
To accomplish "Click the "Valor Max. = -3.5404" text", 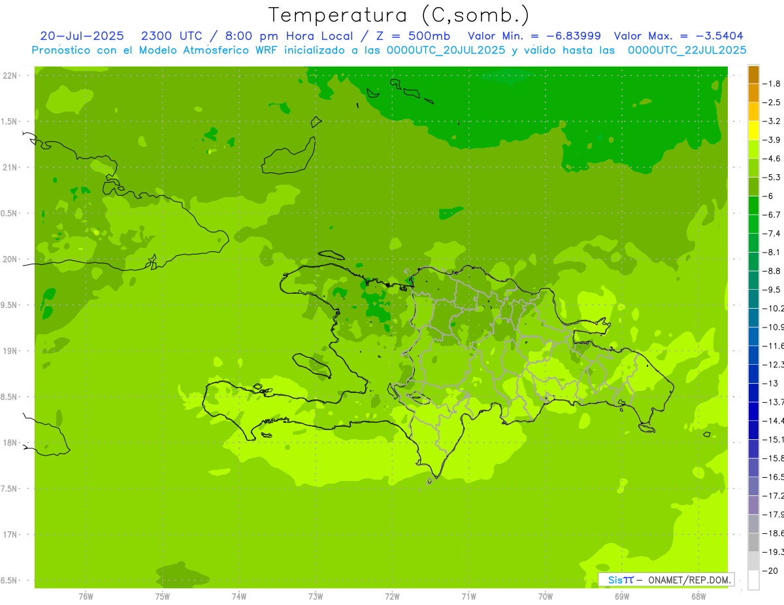I will 679,36.
